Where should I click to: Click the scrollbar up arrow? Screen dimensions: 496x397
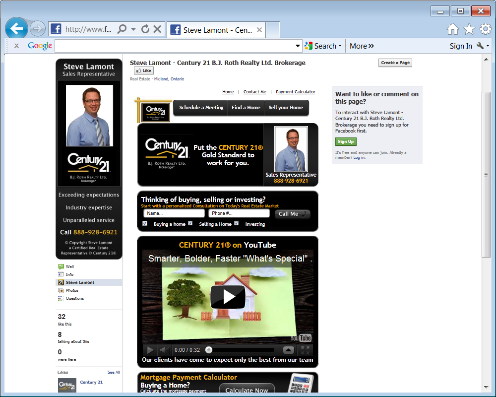click(x=486, y=59)
